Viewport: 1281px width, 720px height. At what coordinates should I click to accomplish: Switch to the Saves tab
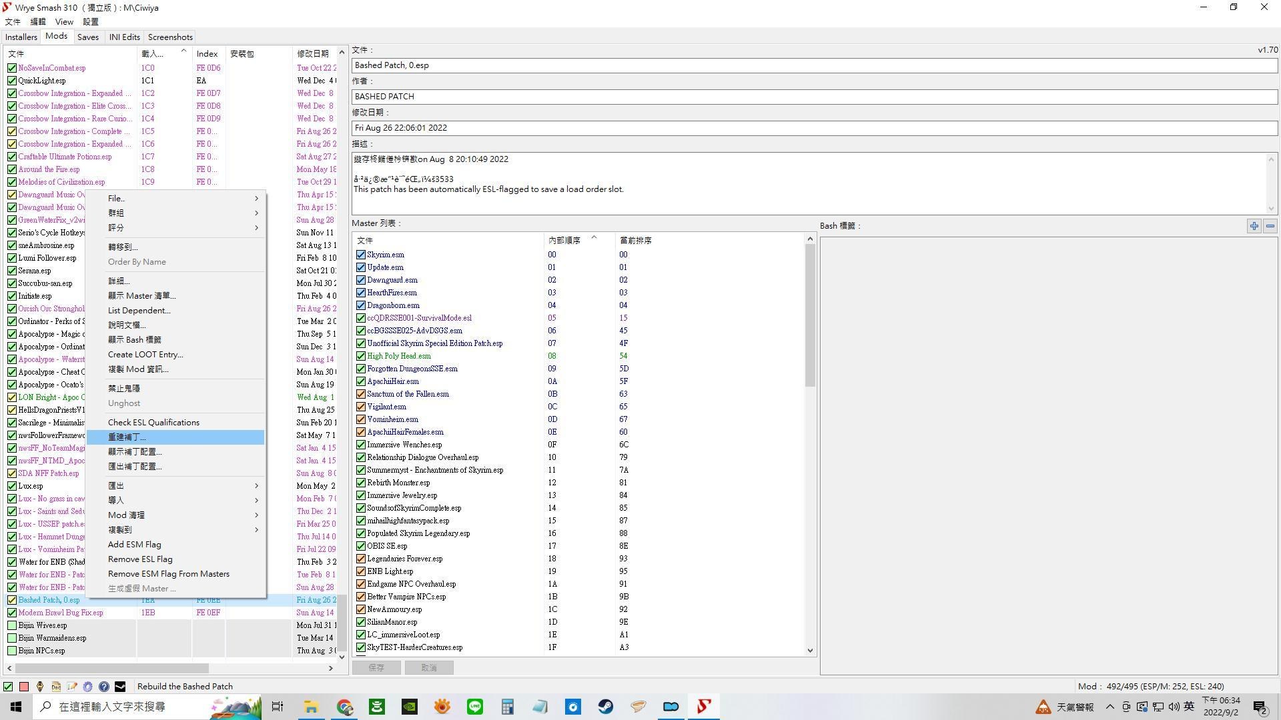(88, 37)
